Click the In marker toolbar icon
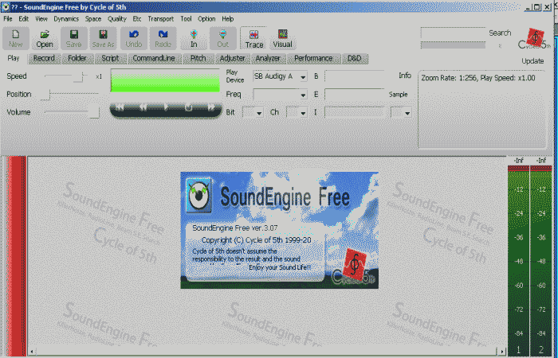The height and width of the screenshot is (358, 558). pos(194,38)
